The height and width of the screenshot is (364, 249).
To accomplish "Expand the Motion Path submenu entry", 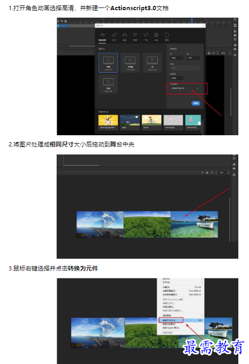I will tap(181, 315).
